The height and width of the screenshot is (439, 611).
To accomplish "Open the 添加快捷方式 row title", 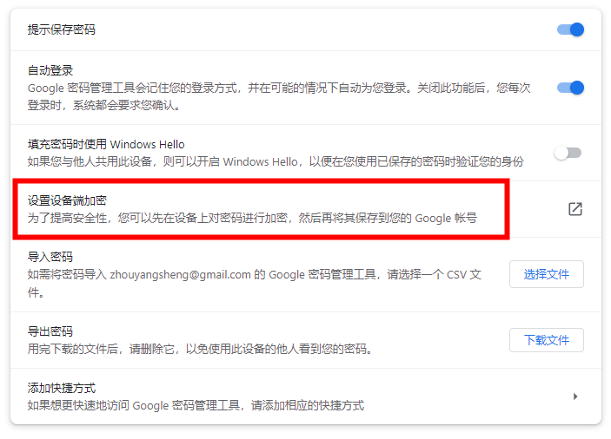I will (x=62, y=388).
